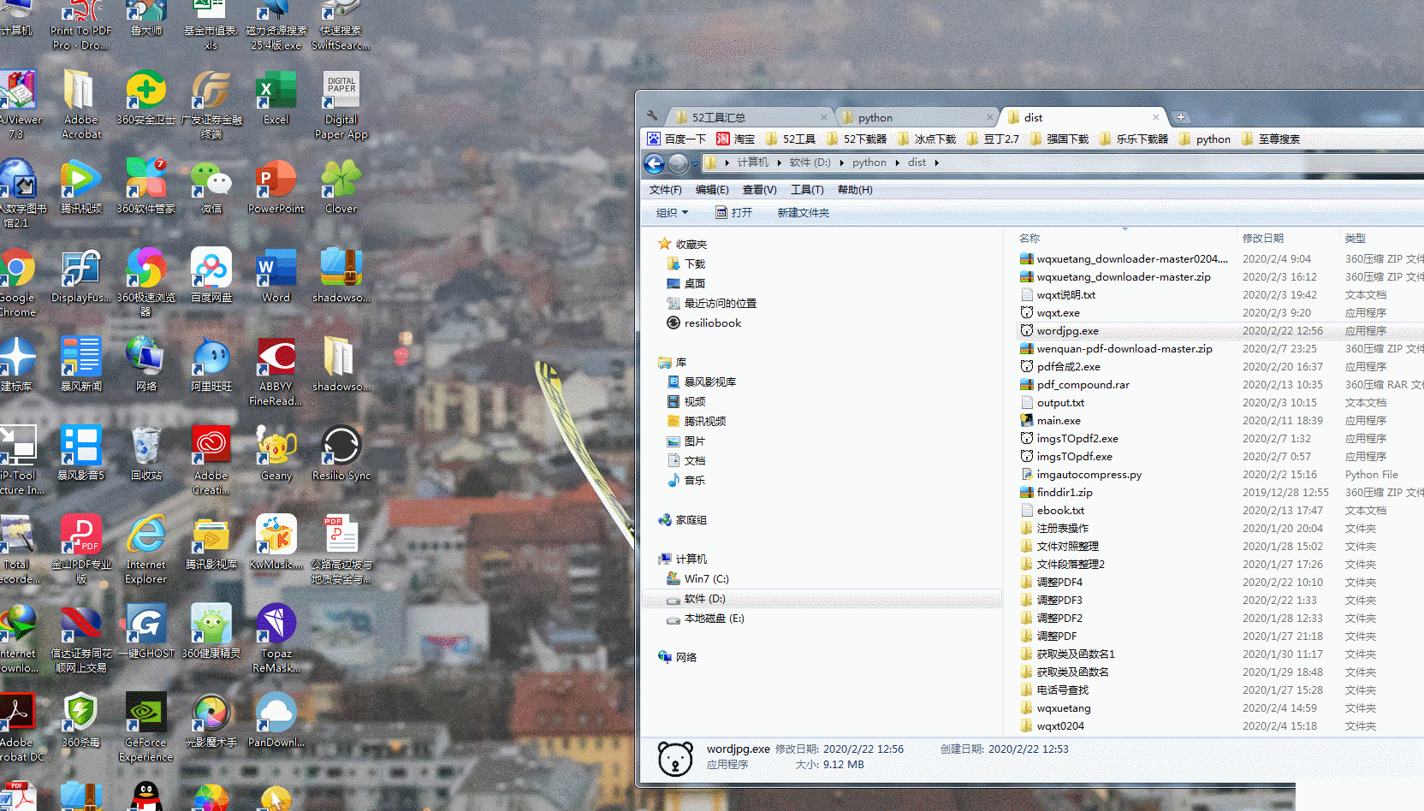Open 阿里旺旺 desktop icon

click(x=211, y=364)
